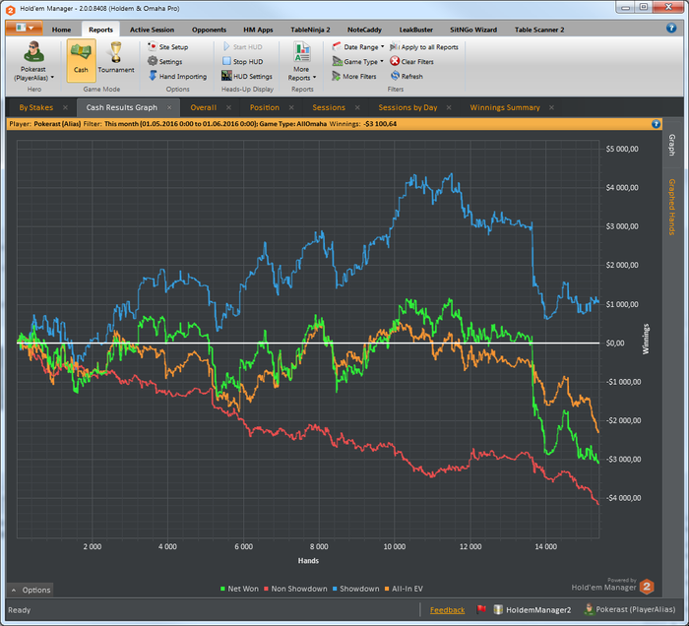The height and width of the screenshot is (626, 689).
Task: Toggle Showdown legend swatch
Action: (x=335, y=590)
